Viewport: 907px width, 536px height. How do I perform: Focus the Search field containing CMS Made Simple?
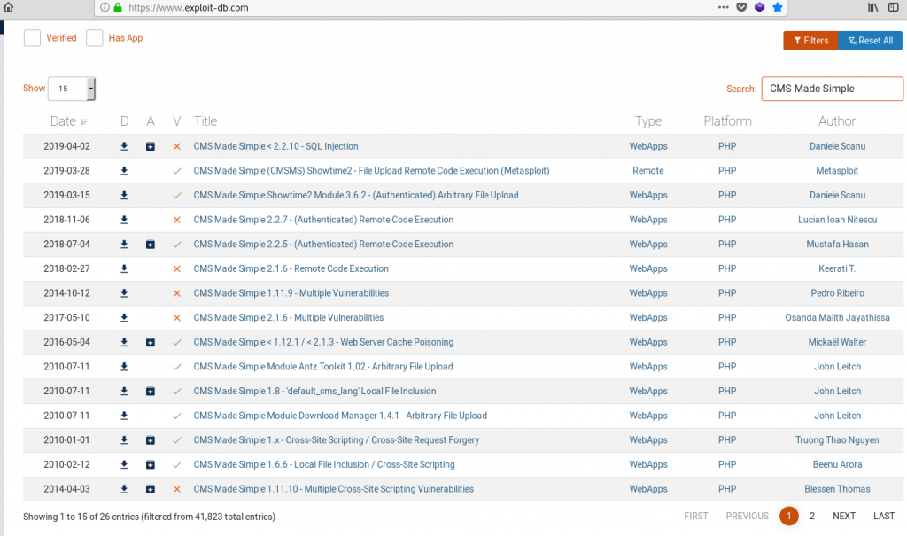(833, 89)
